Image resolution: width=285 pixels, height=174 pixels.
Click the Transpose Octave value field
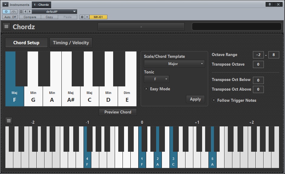coord(258,64)
